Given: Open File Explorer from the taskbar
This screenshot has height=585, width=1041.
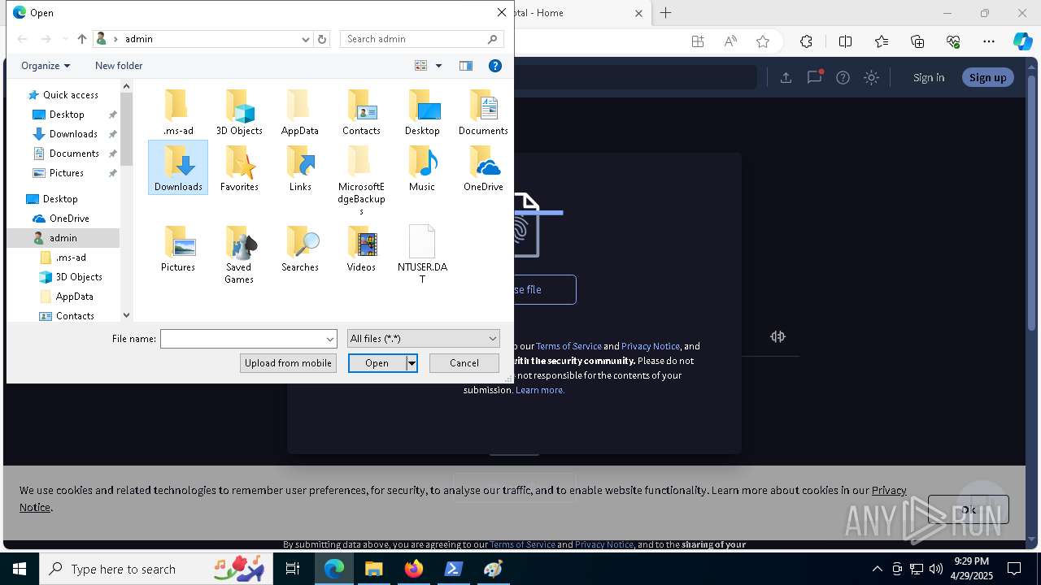Looking at the screenshot, I should pos(373,569).
